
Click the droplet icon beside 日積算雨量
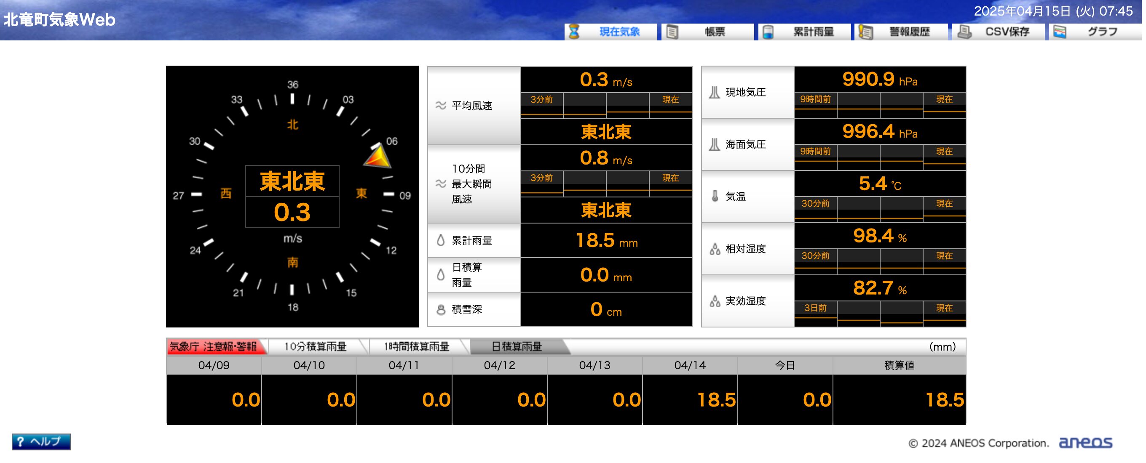(440, 275)
